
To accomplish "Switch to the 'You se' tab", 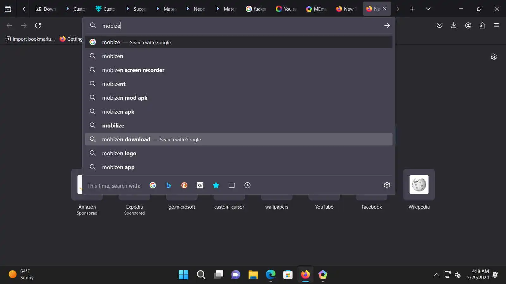I will [x=287, y=9].
